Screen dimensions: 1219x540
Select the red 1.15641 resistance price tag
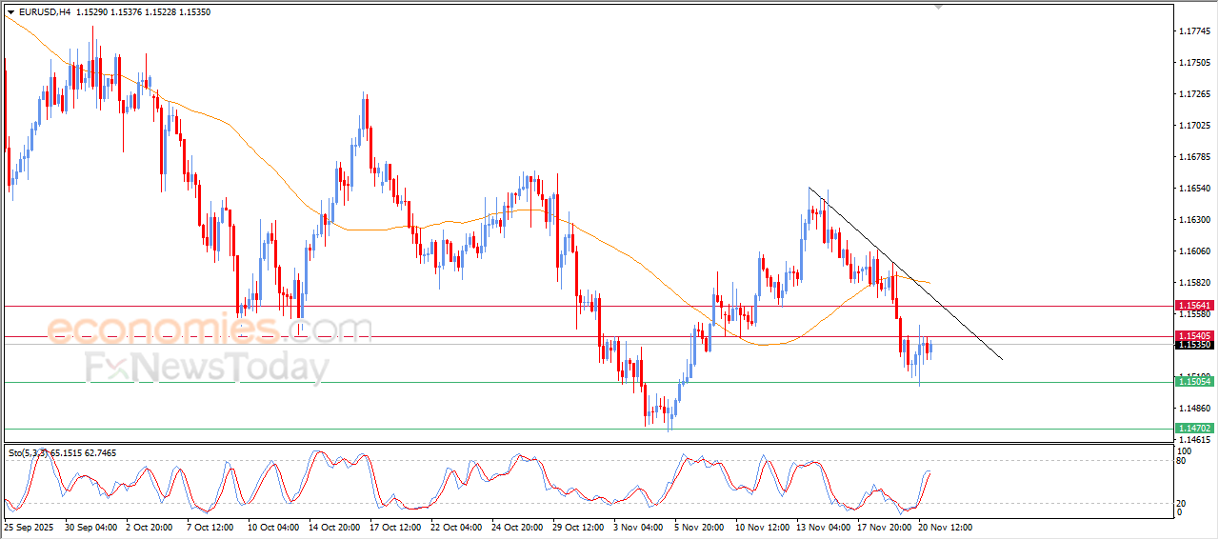(x=1194, y=306)
